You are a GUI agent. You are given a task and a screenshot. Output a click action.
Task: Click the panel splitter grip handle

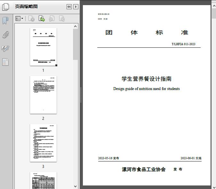[x=81, y=95]
